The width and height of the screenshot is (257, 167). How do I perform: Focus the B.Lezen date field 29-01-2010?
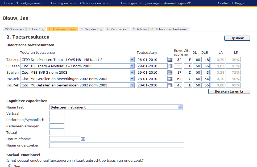152,66
